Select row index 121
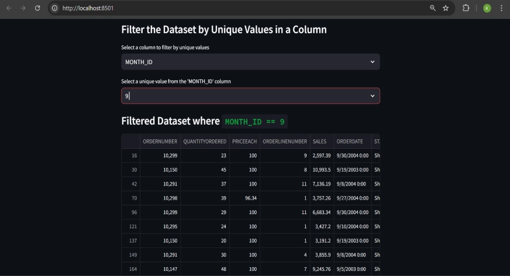 point(131,226)
